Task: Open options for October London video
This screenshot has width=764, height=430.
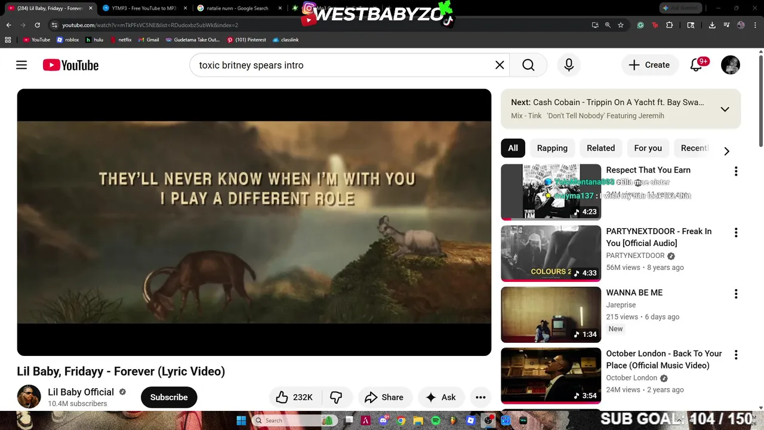Action: click(x=736, y=355)
